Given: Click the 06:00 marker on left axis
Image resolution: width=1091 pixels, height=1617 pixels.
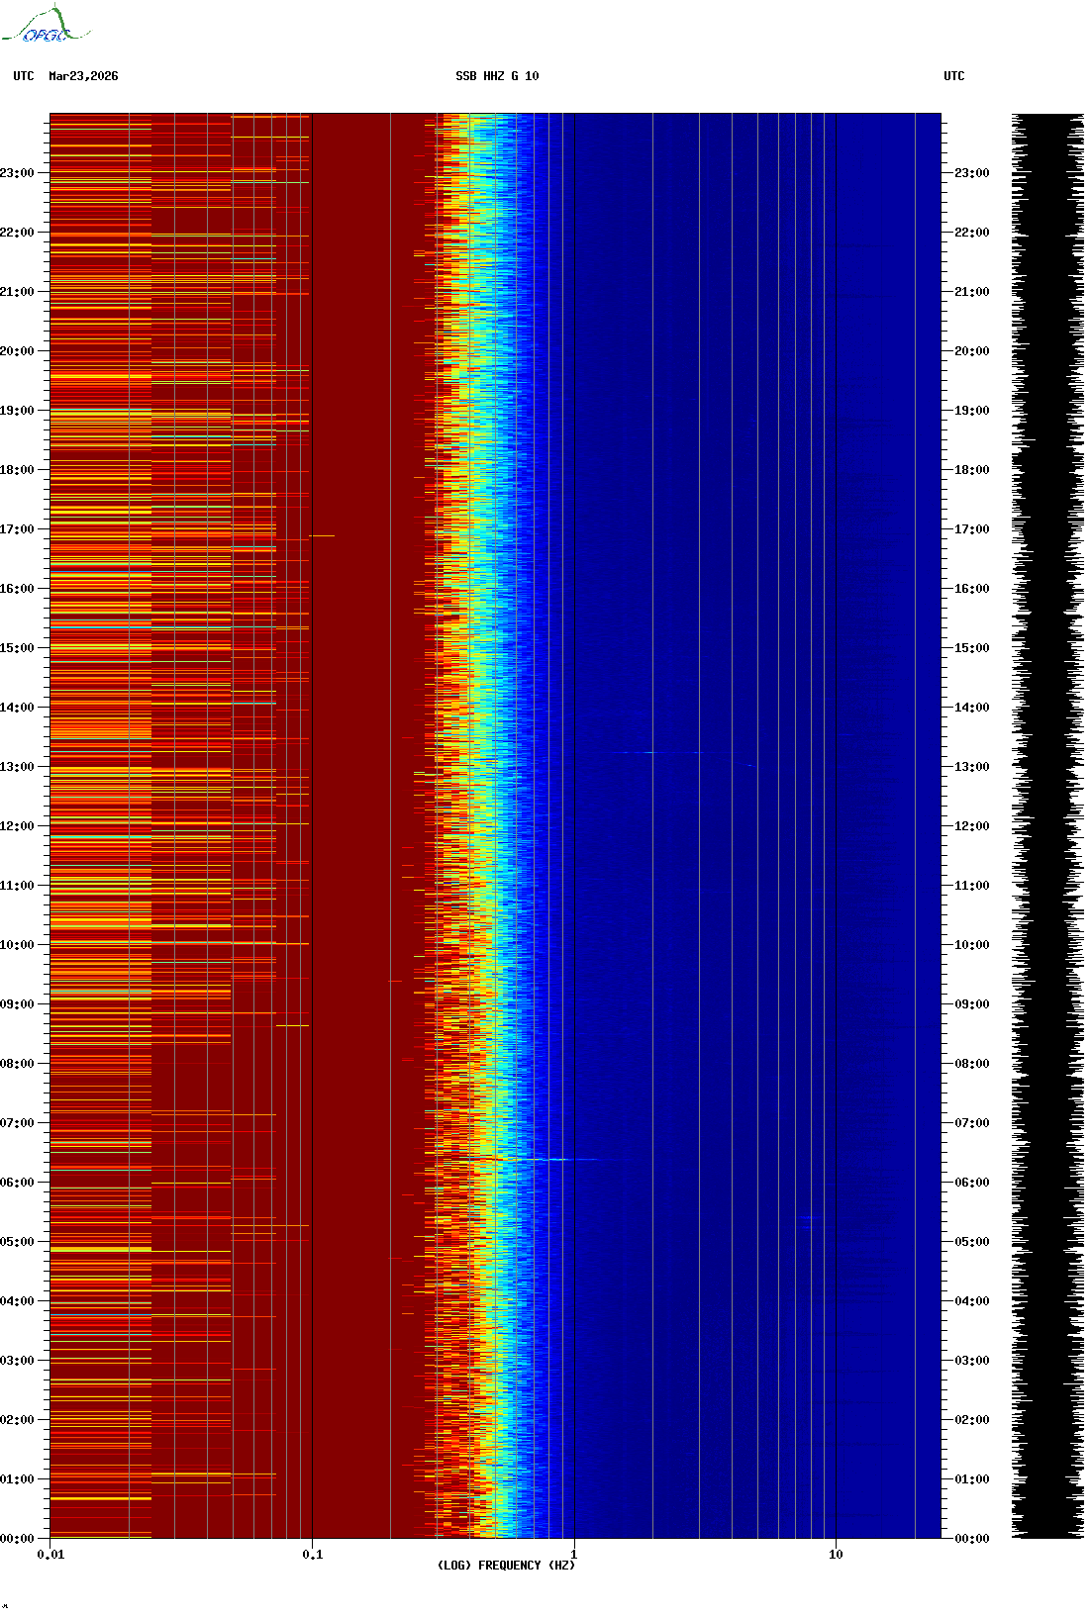Looking at the screenshot, I should click(17, 1183).
